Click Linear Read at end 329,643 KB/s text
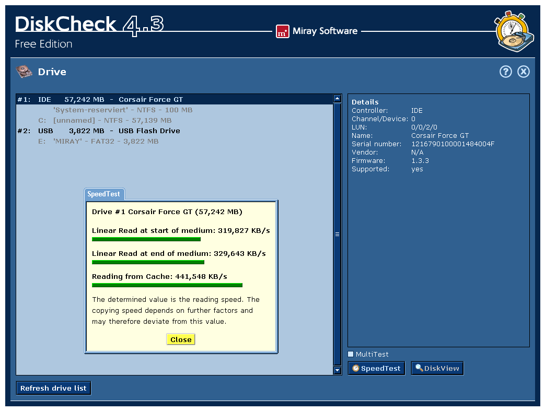This screenshot has width=545, height=411. click(x=179, y=254)
